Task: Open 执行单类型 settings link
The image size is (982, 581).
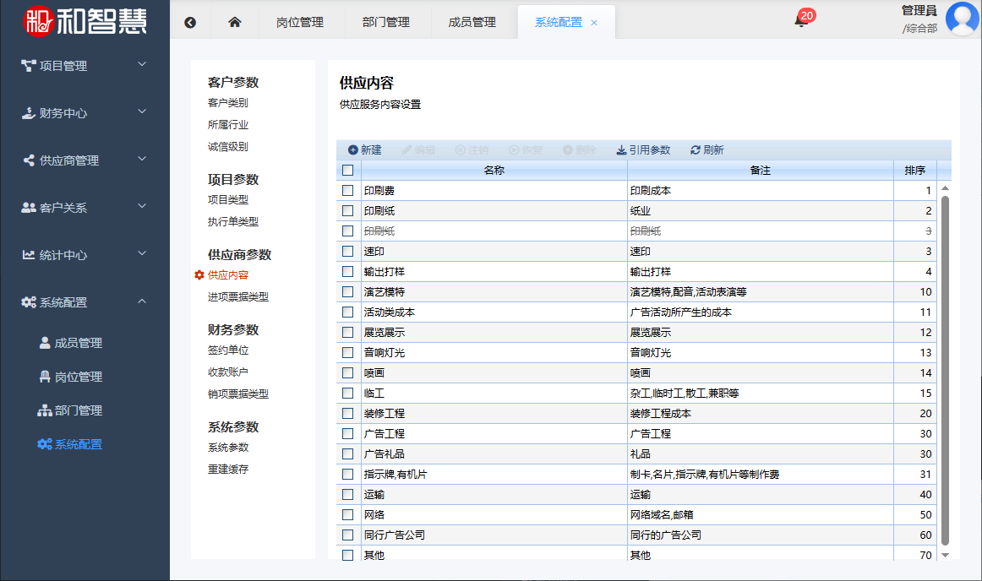Action: (x=233, y=221)
